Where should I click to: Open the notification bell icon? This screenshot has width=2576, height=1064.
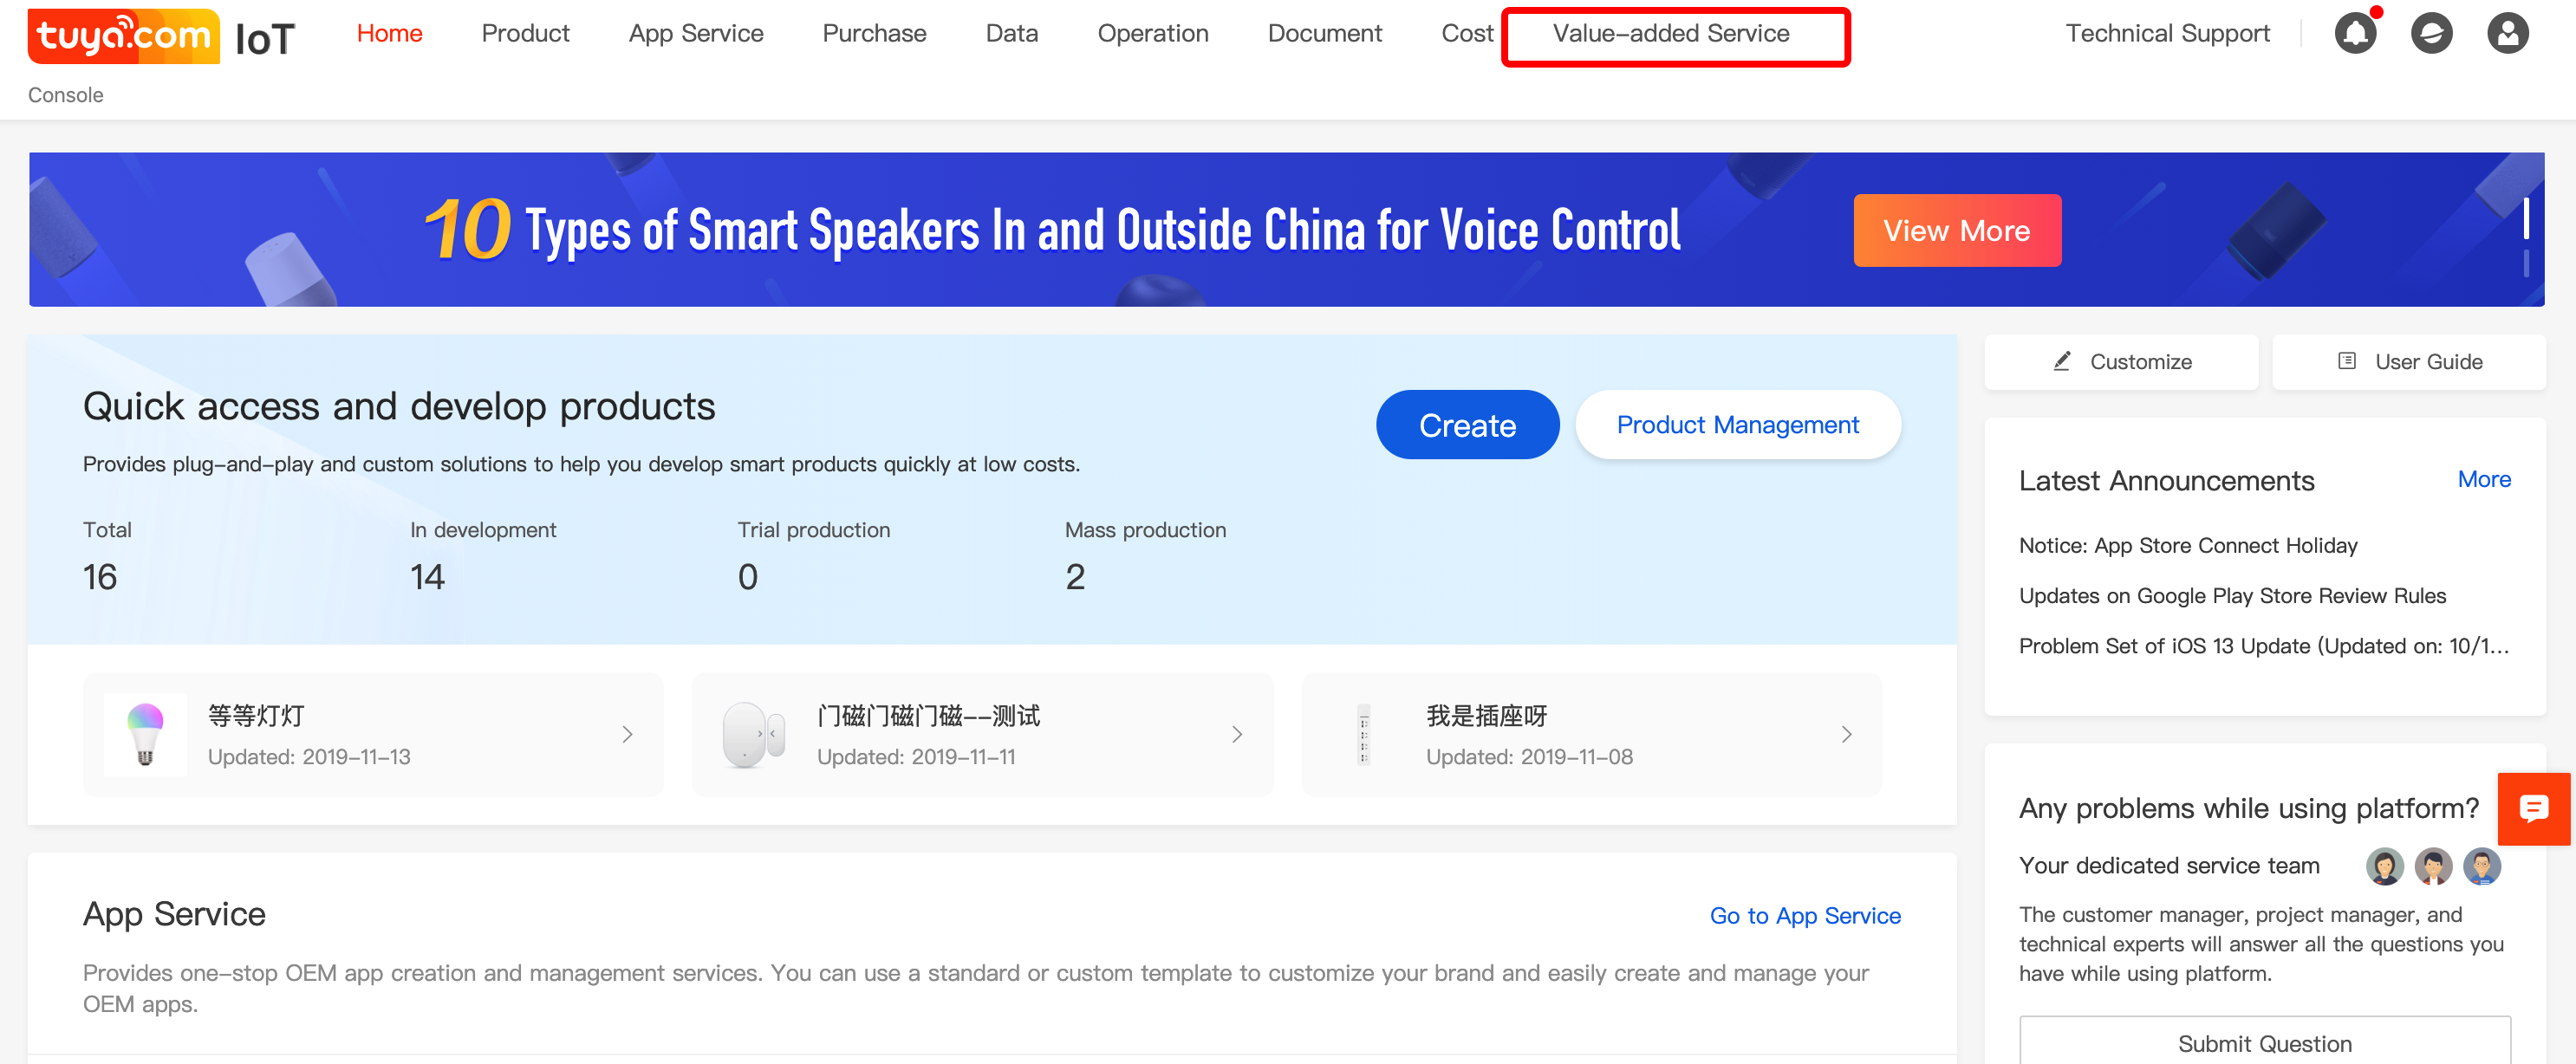click(x=2354, y=34)
